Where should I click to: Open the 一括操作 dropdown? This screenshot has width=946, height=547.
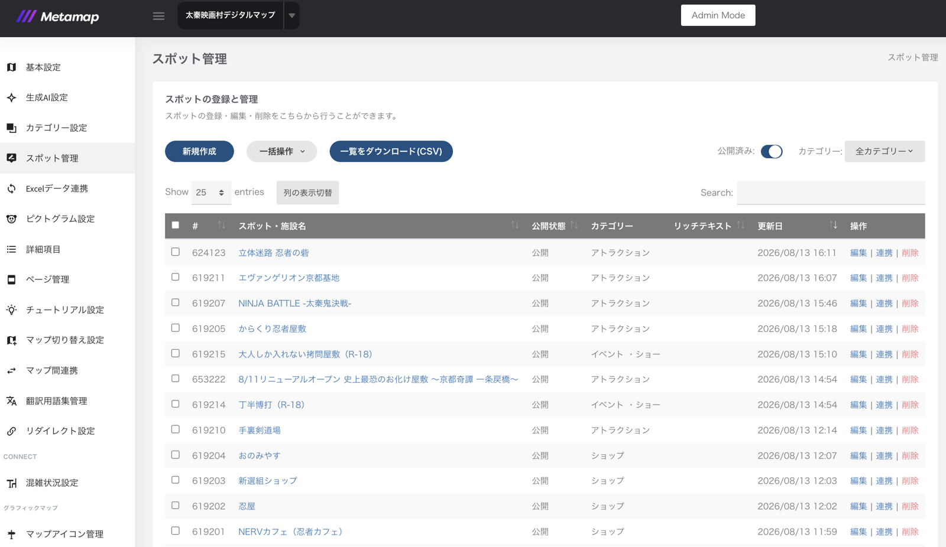click(x=282, y=151)
